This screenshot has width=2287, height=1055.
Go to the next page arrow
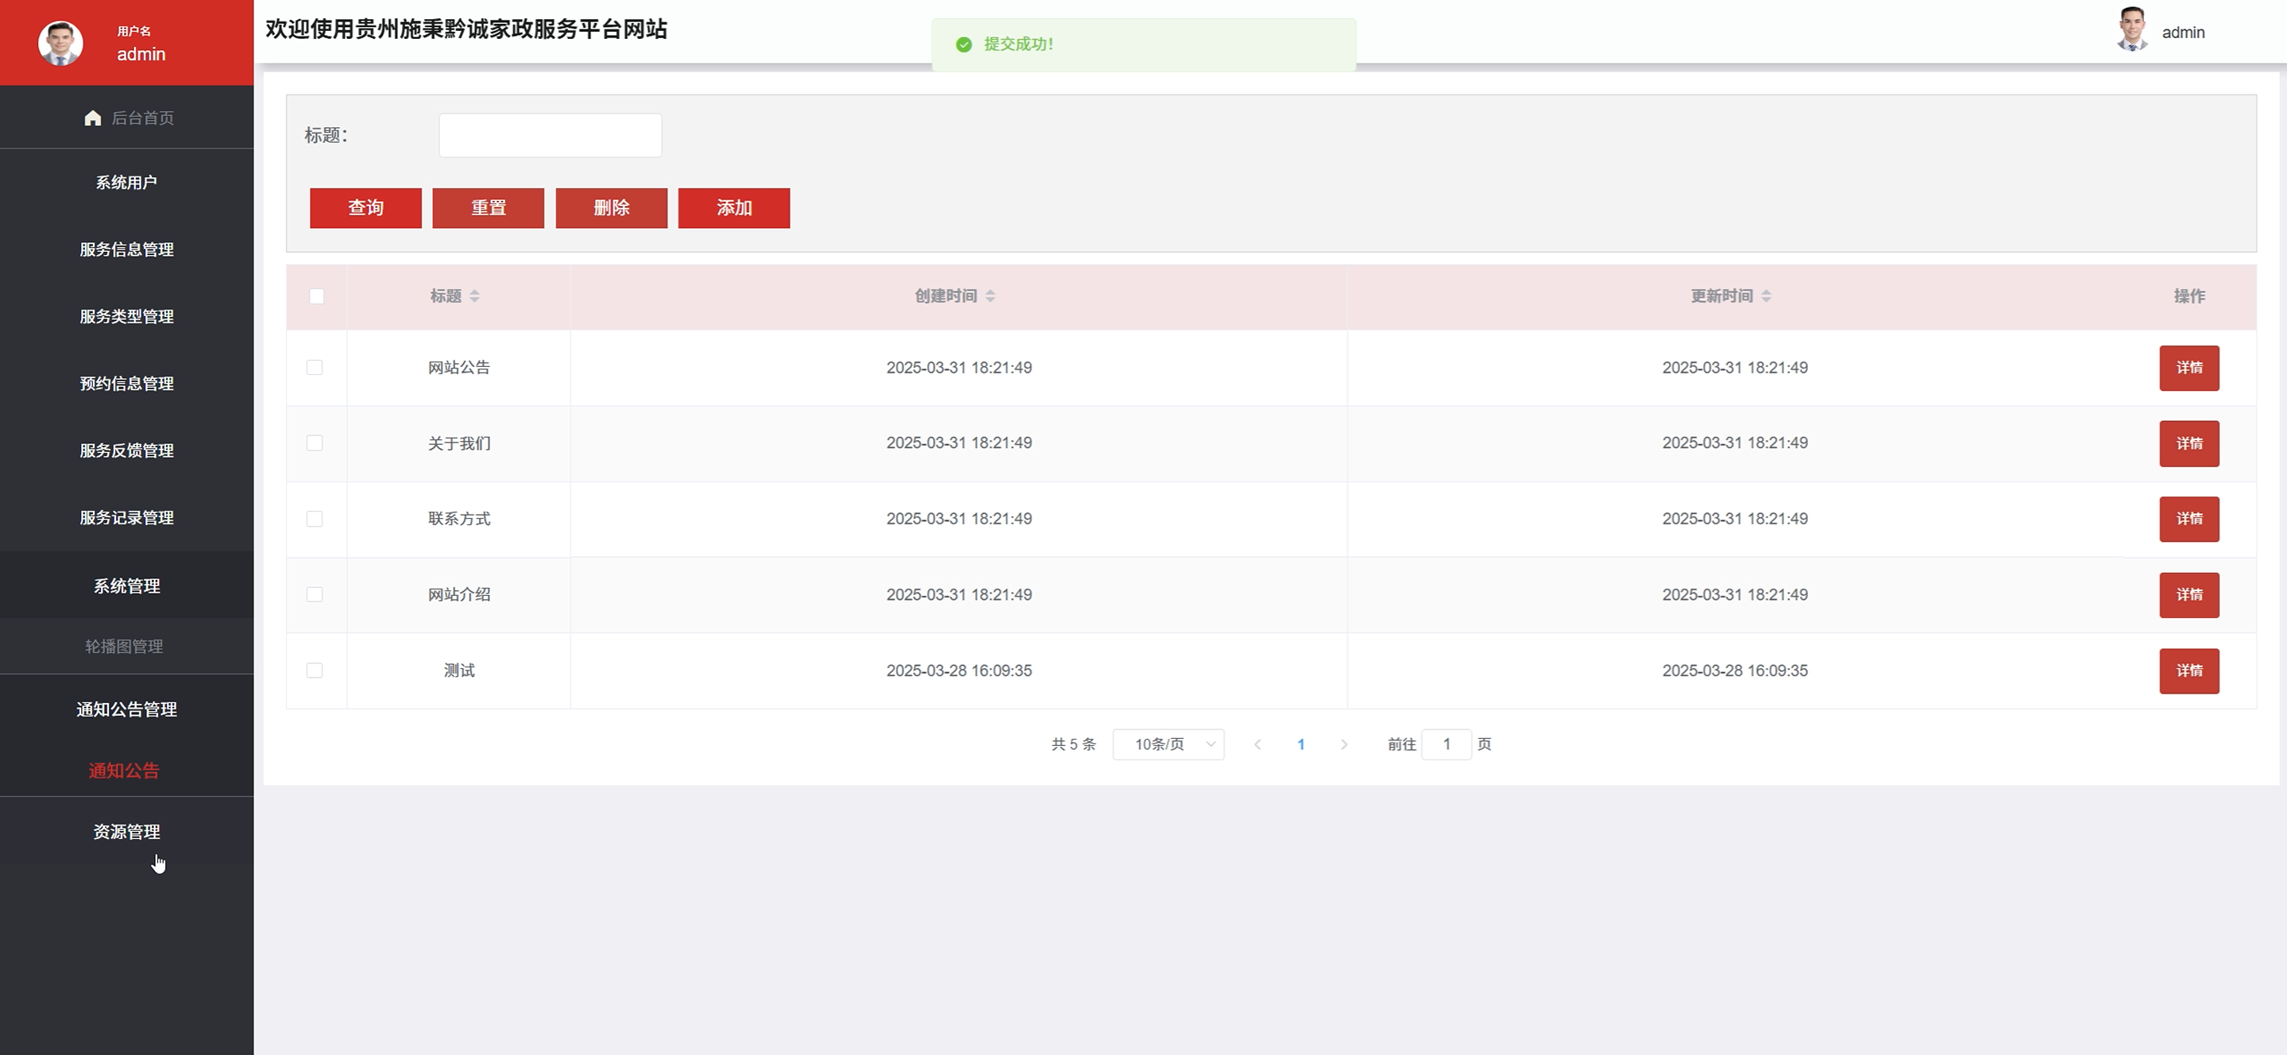click(x=1343, y=744)
